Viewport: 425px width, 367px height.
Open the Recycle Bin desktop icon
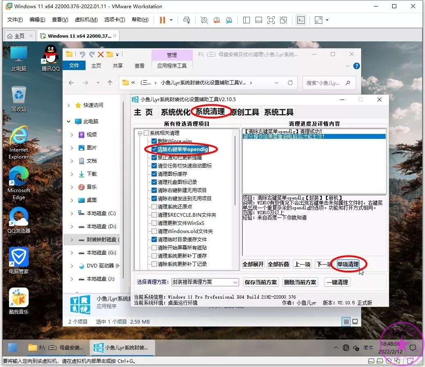[x=19, y=99]
